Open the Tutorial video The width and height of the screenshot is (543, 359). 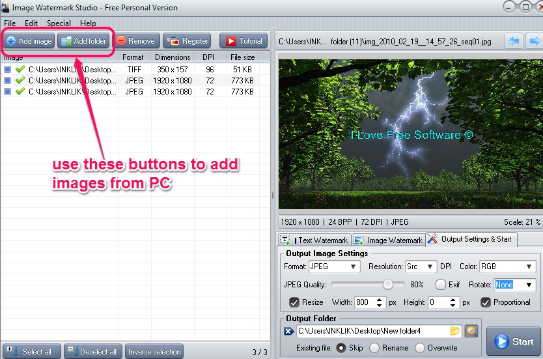244,41
